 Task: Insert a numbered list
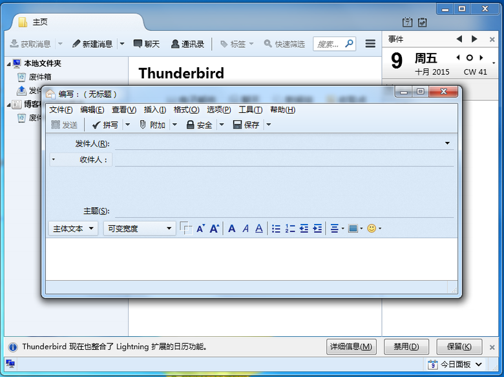(290, 229)
